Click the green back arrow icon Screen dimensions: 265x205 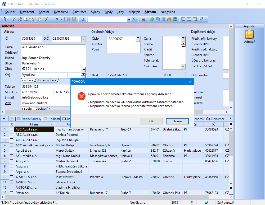tap(57, 19)
